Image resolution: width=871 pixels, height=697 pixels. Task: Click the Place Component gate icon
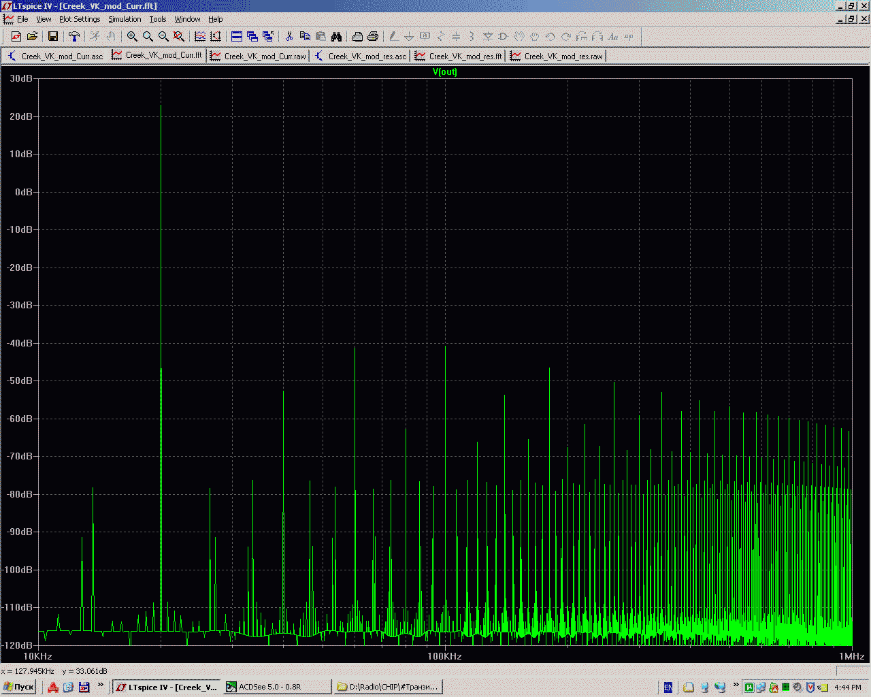click(504, 36)
